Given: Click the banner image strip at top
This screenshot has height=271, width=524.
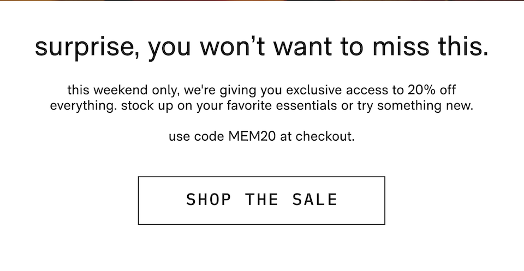Looking at the screenshot, I should click(262, 1).
